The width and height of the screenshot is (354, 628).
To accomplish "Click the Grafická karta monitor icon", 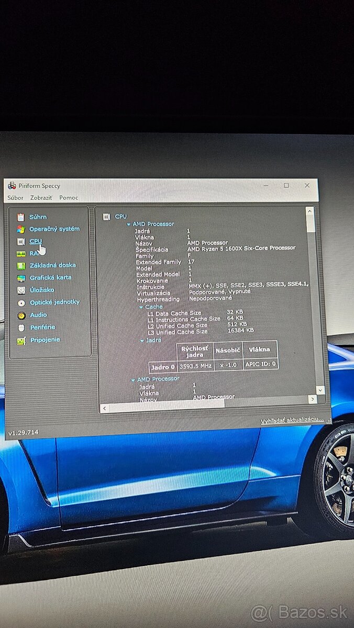I will [21, 278].
